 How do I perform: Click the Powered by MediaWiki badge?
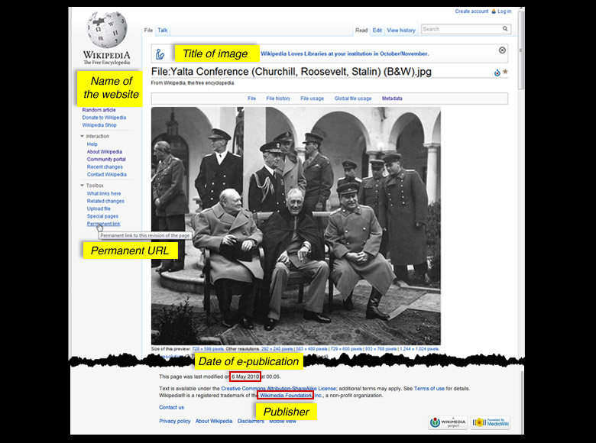click(x=490, y=422)
